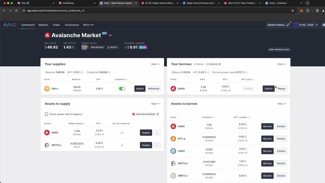Collapse Assets to supply with Hide
This screenshot has height=183, width=325.
pyautogui.click(x=155, y=104)
